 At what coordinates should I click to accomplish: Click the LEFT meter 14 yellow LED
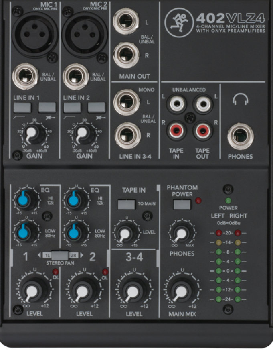219,242
